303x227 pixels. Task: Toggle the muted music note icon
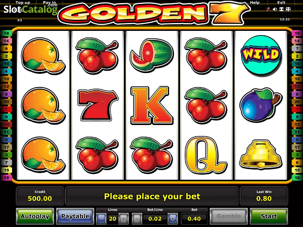click(x=268, y=9)
